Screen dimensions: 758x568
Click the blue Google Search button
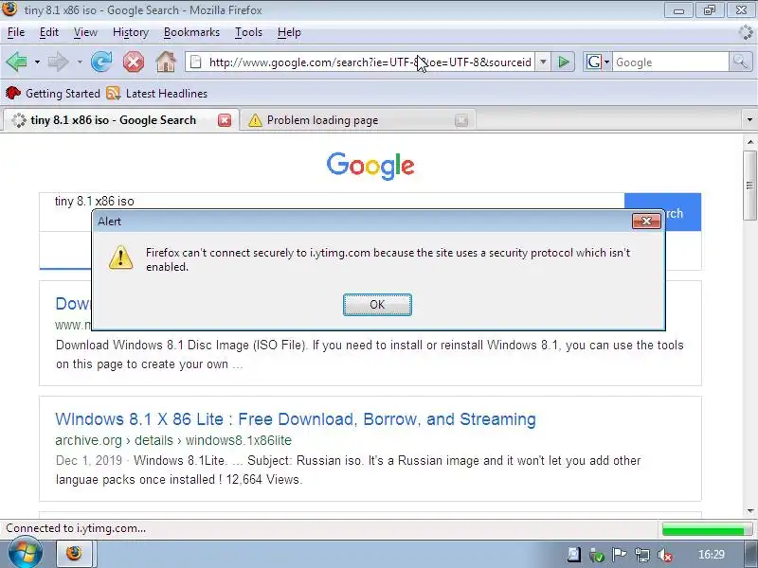click(x=682, y=212)
